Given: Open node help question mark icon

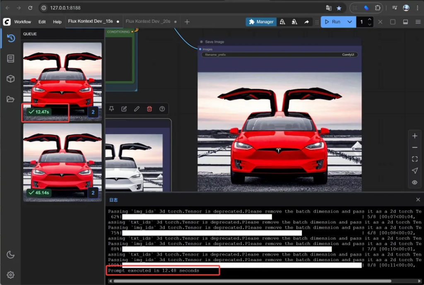Looking at the screenshot, I should click(x=162, y=109).
